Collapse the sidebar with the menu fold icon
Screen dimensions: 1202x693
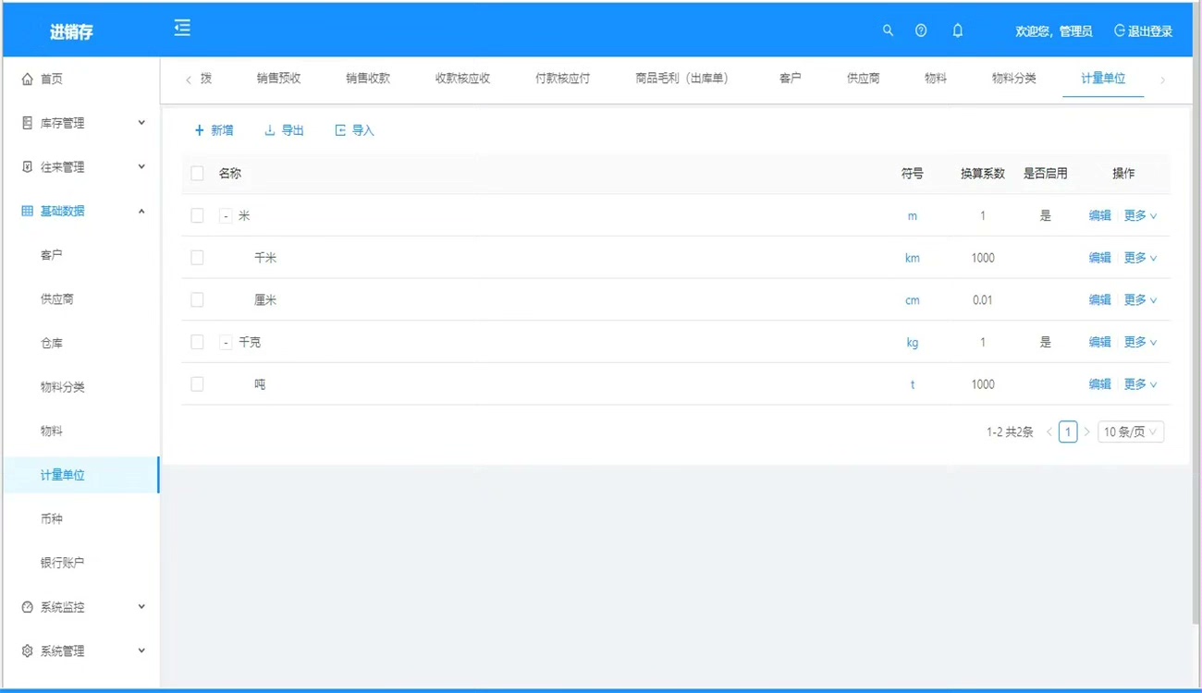click(182, 29)
